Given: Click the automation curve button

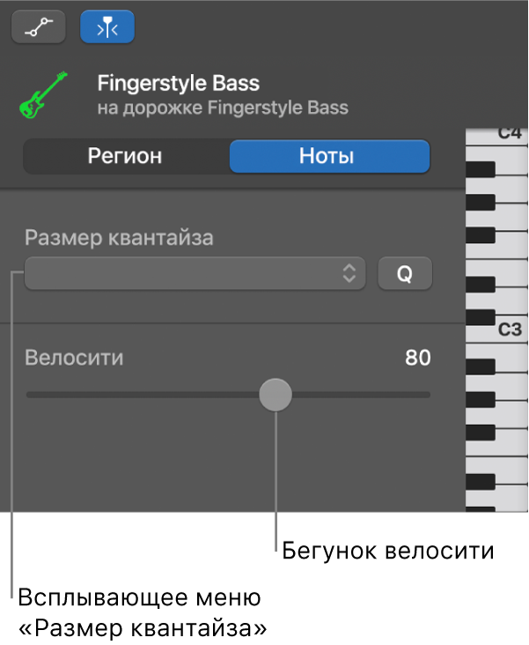Looking at the screenshot, I should [x=33, y=27].
